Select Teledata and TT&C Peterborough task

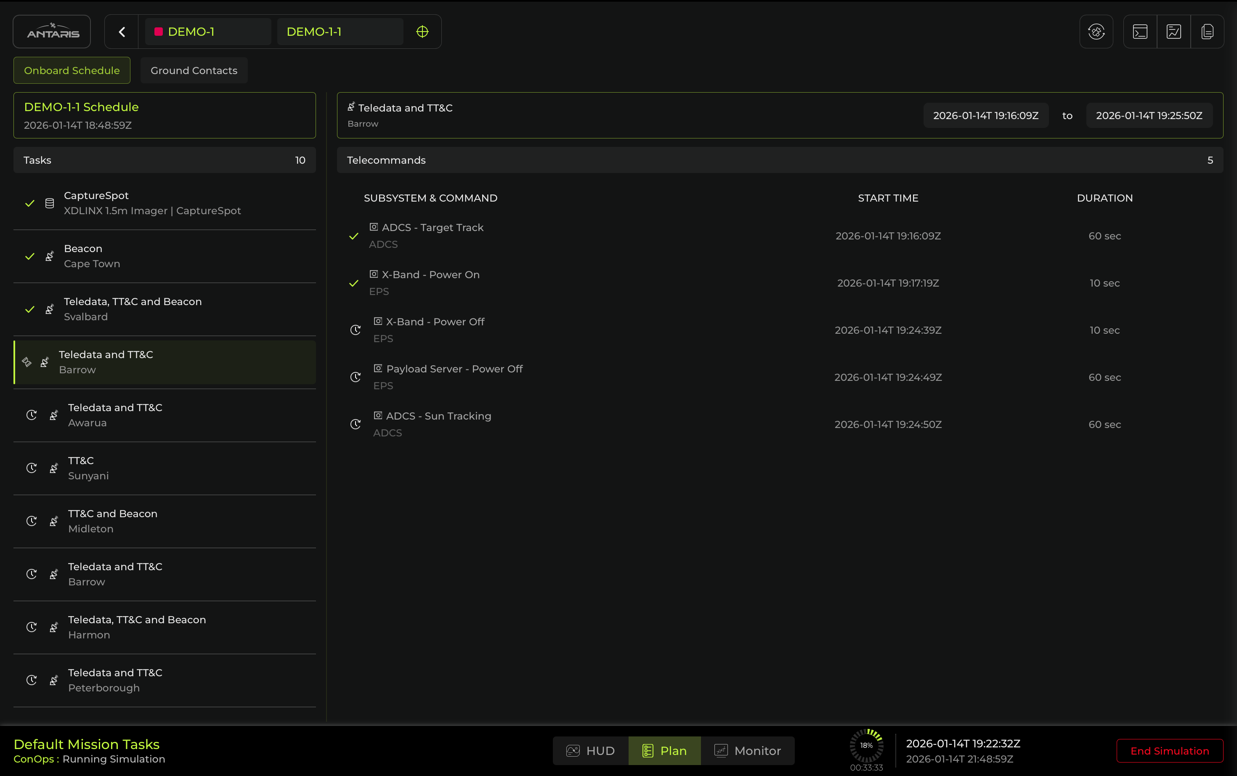[165, 680]
